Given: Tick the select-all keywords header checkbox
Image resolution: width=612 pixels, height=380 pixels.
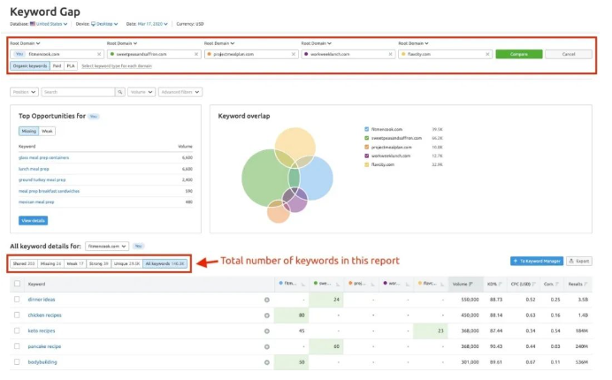Looking at the screenshot, I should pos(17,284).
